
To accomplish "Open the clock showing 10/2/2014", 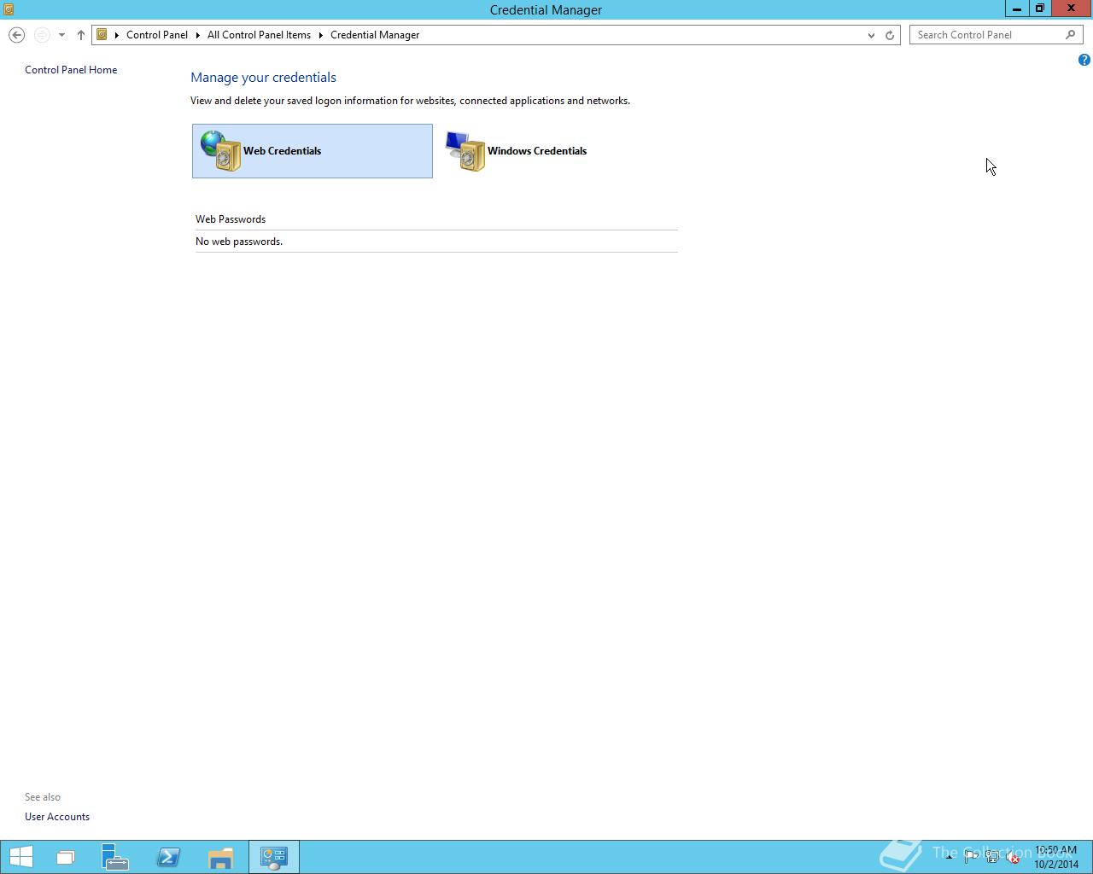I will point(1056,857).
